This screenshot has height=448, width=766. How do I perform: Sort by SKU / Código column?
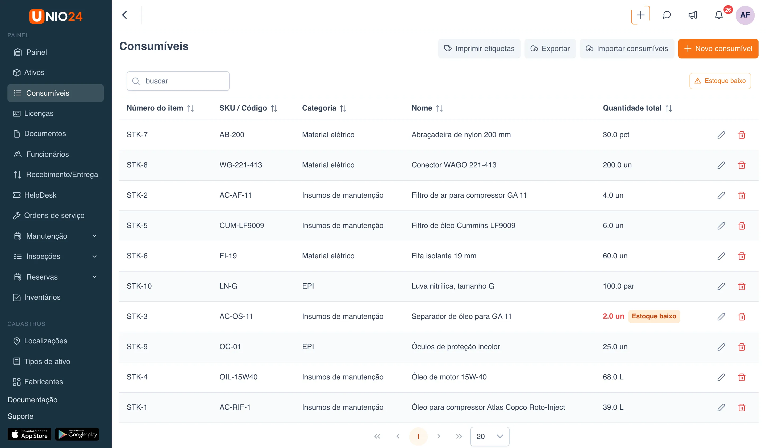click(x=274, y=108)
